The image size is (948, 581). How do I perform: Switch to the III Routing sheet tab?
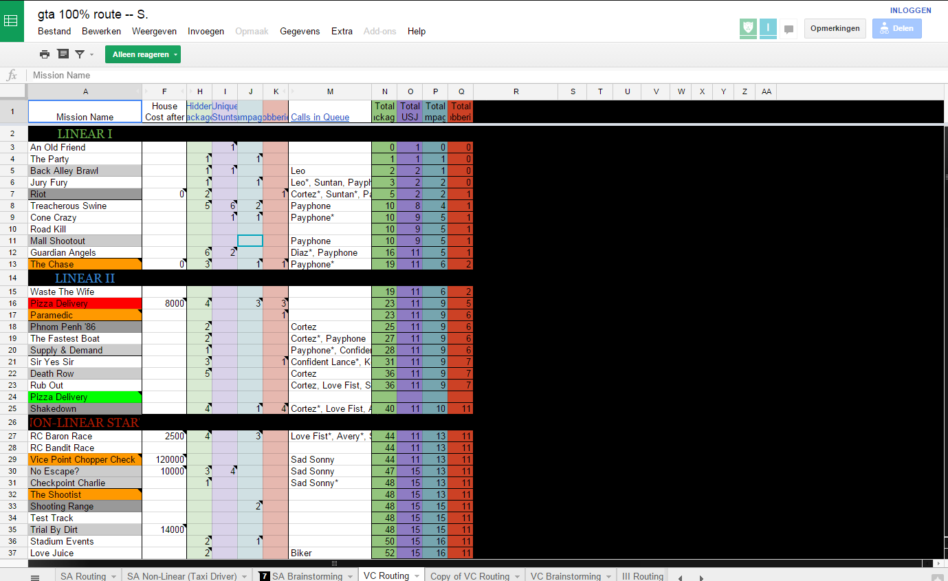pos(643,576)
